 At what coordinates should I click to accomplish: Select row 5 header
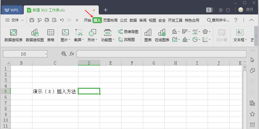[x=5, y=91]
